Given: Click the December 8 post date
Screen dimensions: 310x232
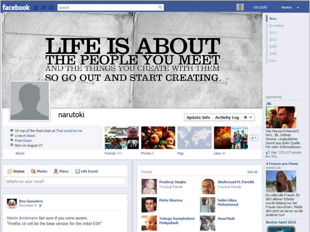Looking at the screenshot, I should (28, 205).
